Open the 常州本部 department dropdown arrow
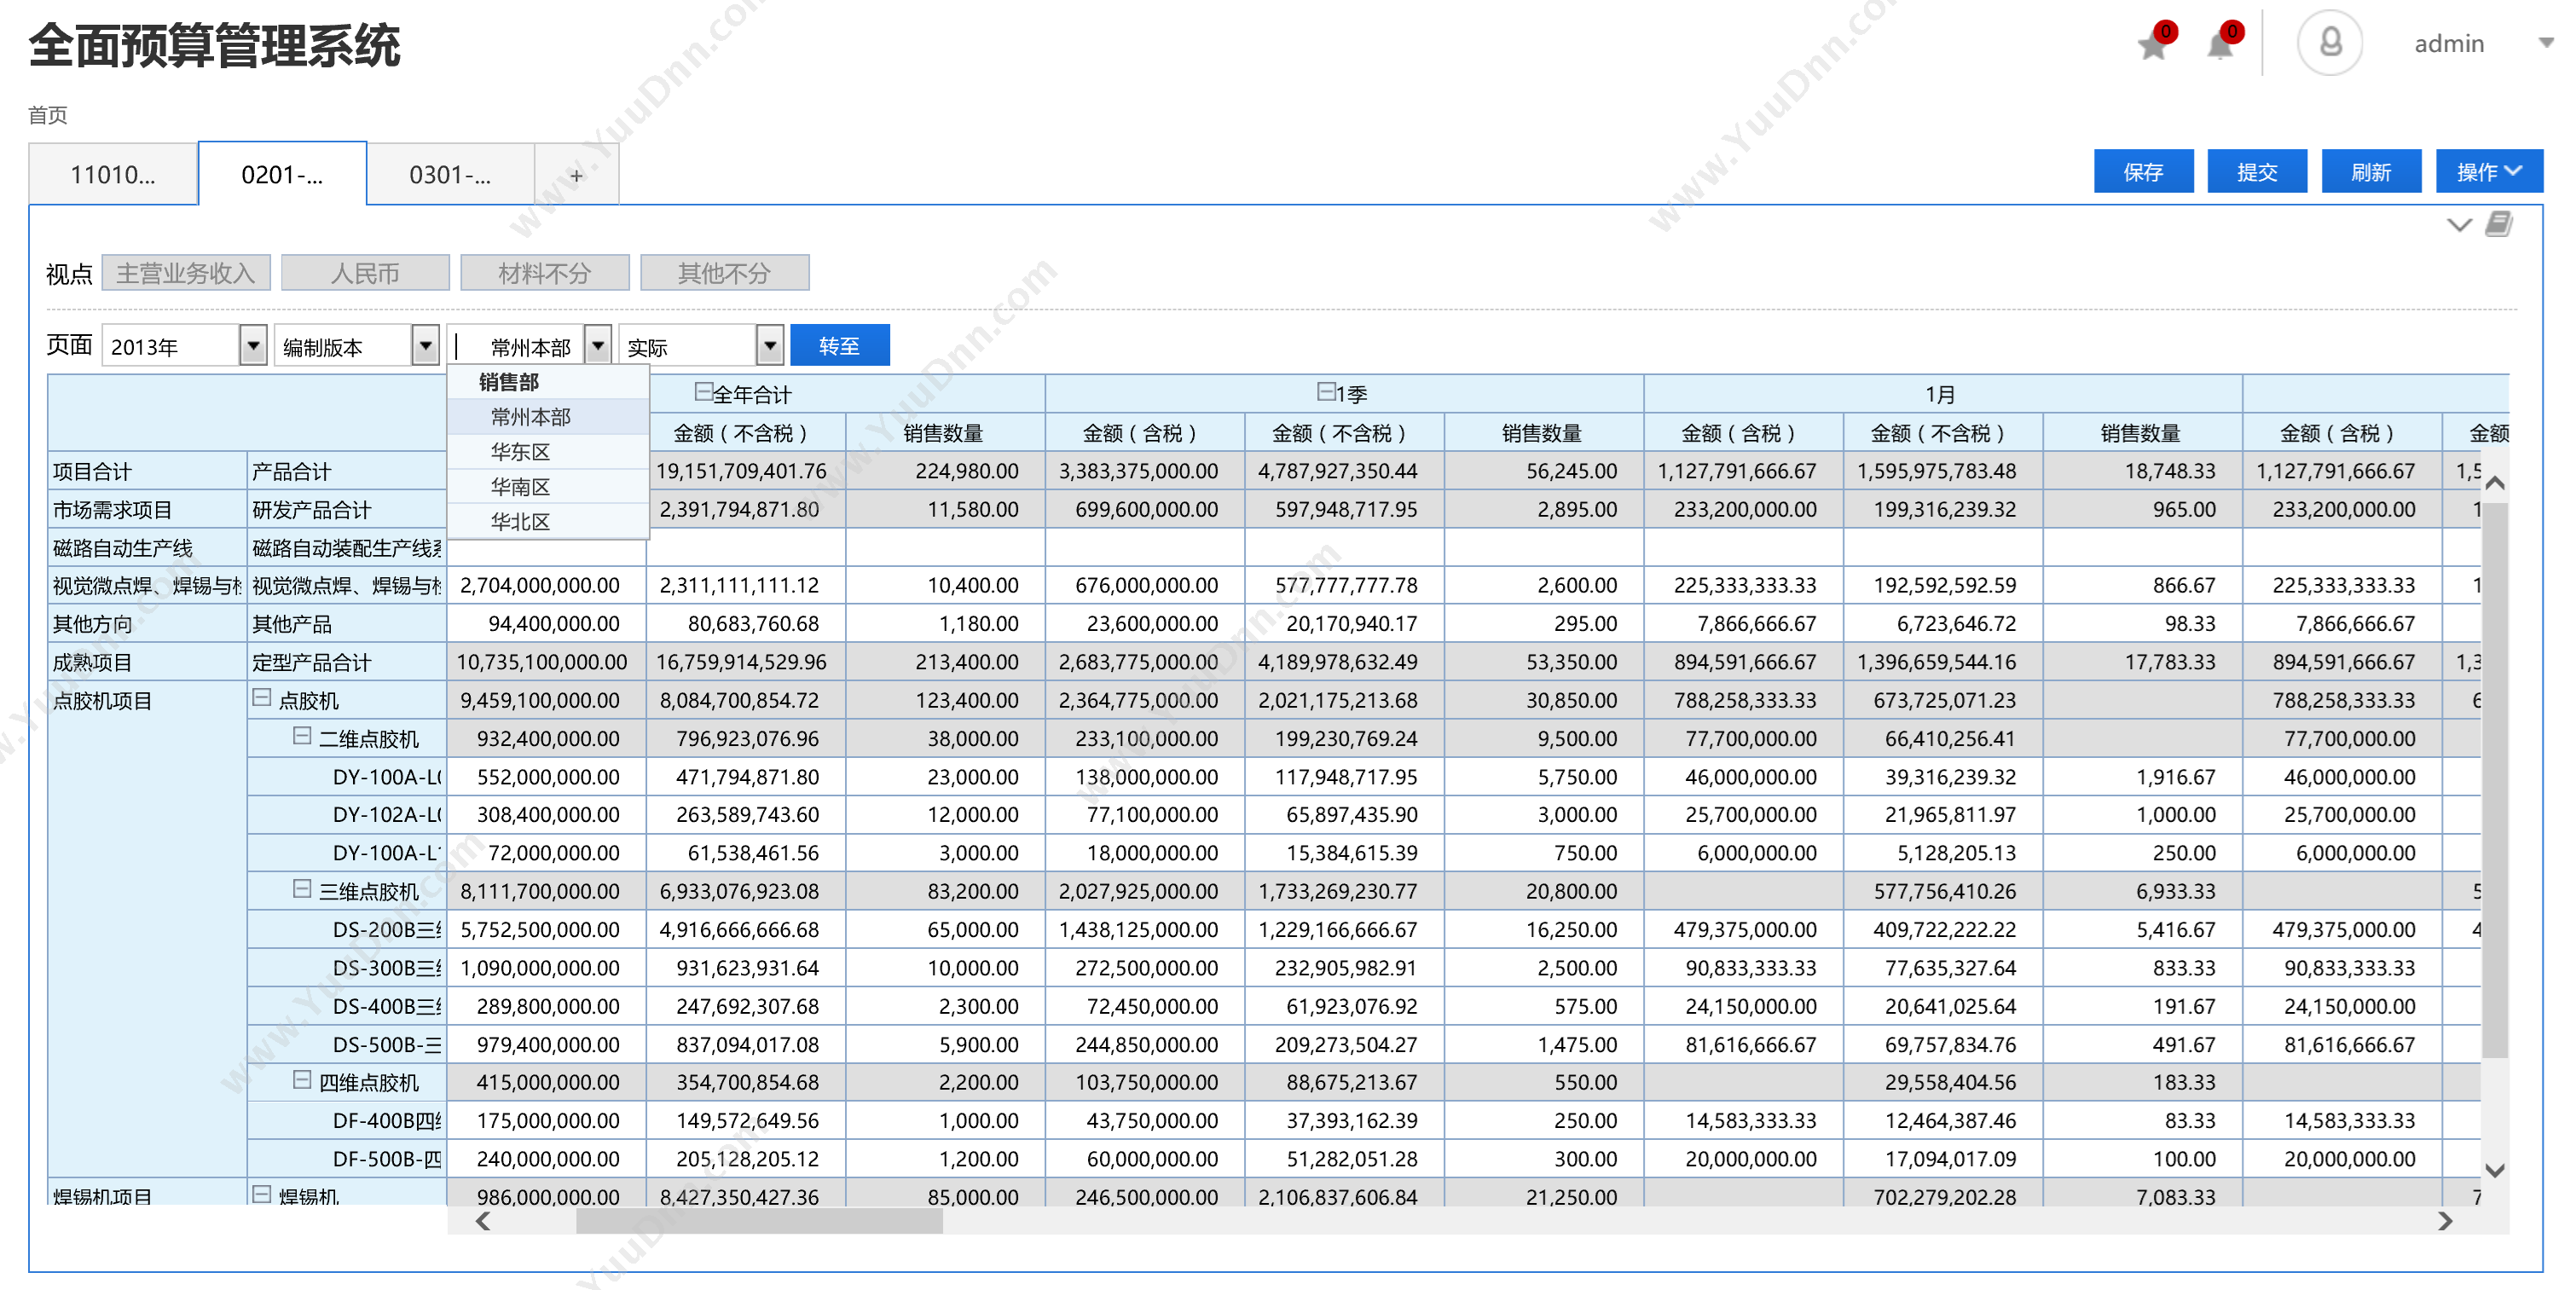Viewport: 2576px width, 1290px height. click(x=598, y=346)
